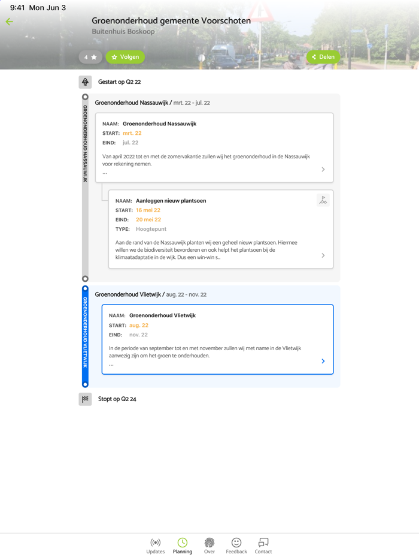This screenshot has height=560, width=419.
Task: Toggle following with the Volgen button
Action: click(x=125, y=56)
